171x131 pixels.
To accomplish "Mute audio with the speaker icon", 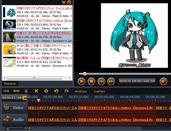I will click(163, 81).
